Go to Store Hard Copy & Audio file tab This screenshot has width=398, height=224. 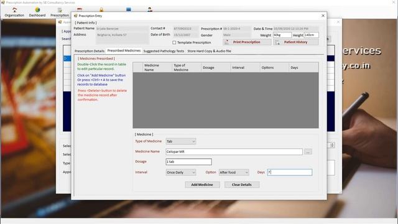(209, 51)
